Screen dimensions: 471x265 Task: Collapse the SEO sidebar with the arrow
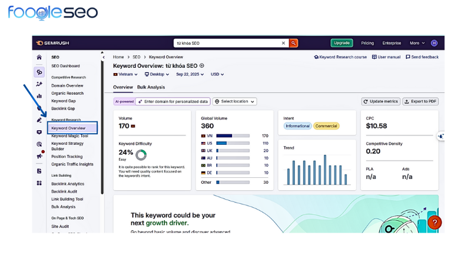coord(104,57)
